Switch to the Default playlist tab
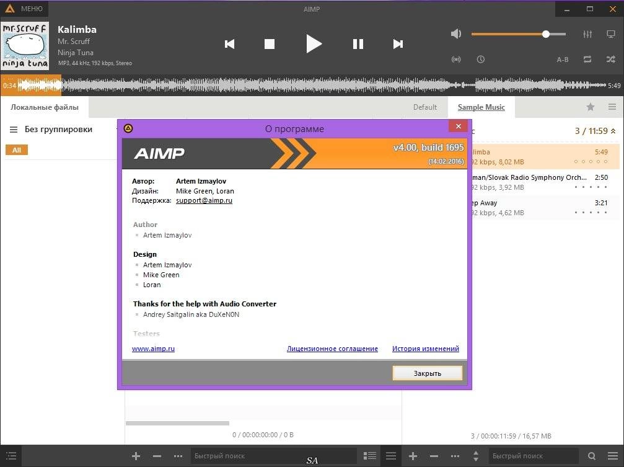This screenshot has height=467, width=624. [x=425, y=107]
